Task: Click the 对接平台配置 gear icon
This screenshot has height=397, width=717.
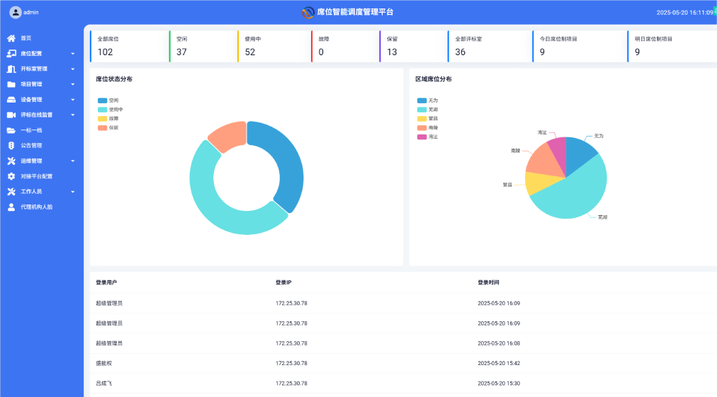Action: coord(11,176)
